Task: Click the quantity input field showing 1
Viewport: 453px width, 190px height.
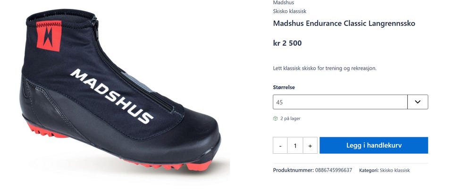Action: coord(295,145)
